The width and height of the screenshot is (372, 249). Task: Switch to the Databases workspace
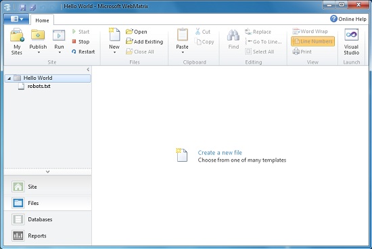48,219
